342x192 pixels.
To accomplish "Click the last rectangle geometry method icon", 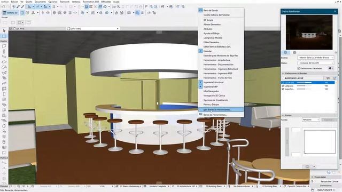I will point(28,22).
